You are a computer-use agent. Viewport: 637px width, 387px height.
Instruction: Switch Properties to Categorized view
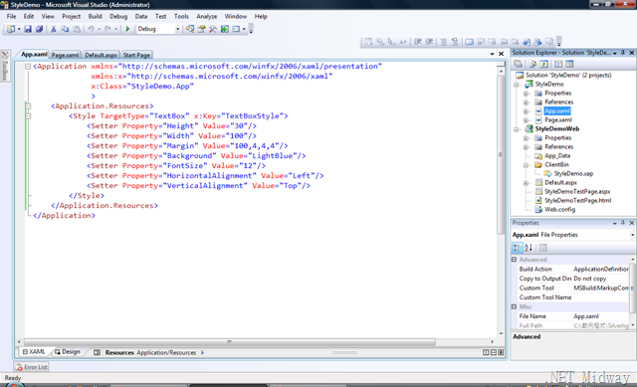[518, 248]
